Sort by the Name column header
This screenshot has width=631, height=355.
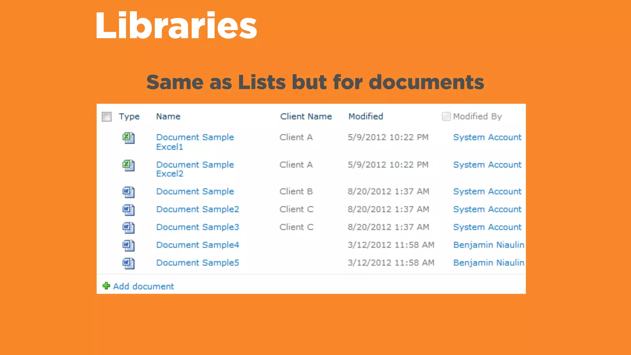[x=168, y=116]
